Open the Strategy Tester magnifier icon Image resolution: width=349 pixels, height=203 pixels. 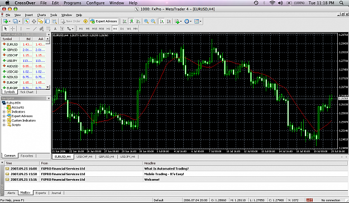pyautogui.click(x=54, y=21)
